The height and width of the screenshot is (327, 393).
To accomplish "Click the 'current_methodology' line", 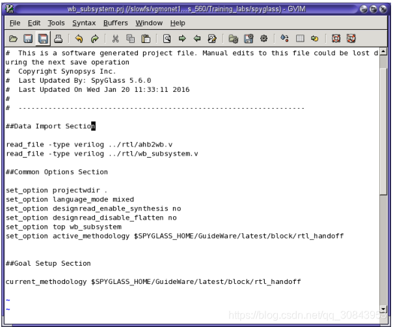I will 153,281.
